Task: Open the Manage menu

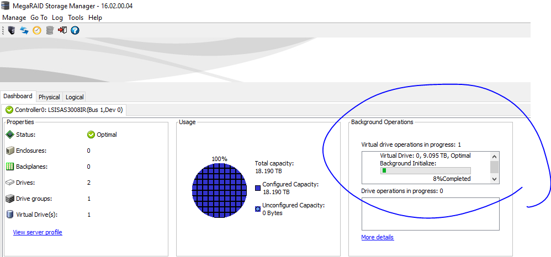Action: click(14, 18)
